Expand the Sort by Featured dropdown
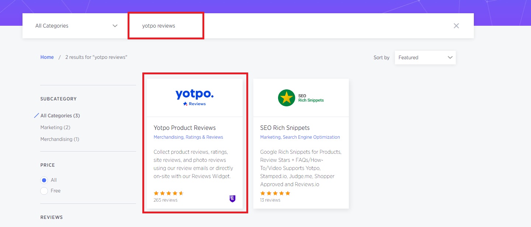 [x=425, y=57]
